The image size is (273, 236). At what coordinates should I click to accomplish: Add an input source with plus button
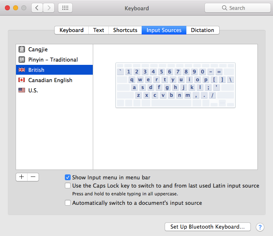(22, 177)
